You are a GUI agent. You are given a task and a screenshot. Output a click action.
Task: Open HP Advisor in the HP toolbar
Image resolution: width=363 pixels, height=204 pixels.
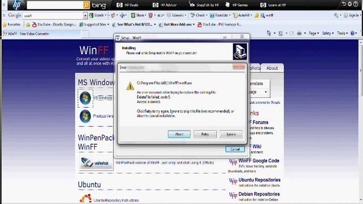[x=165, y=5]
